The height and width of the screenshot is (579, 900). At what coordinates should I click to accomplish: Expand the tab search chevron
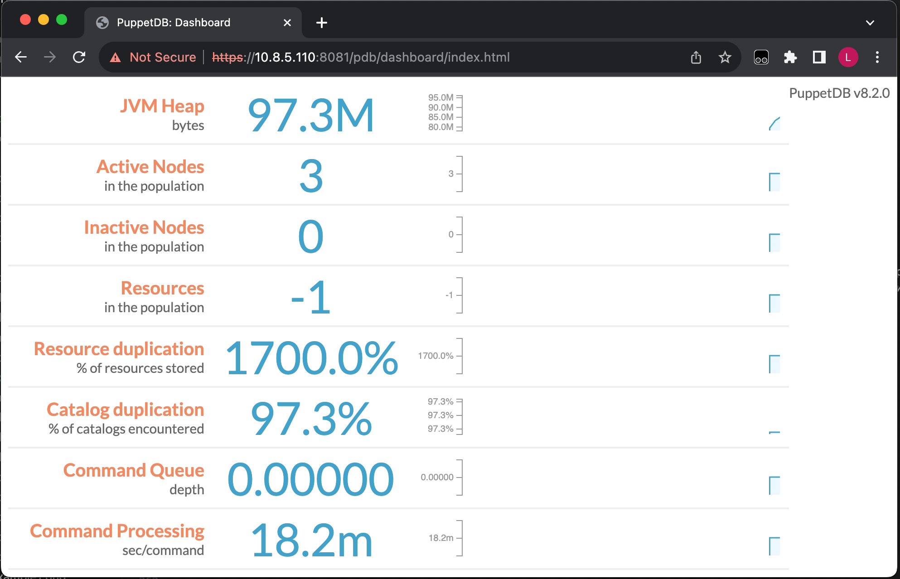point(870,23)
